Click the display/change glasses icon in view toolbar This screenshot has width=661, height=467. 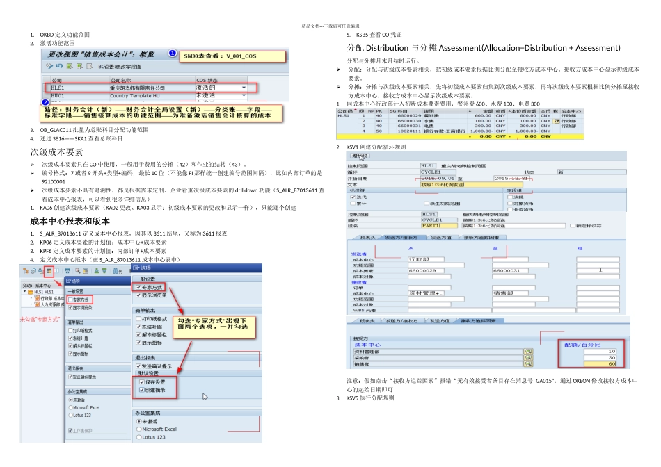[49, 66]
